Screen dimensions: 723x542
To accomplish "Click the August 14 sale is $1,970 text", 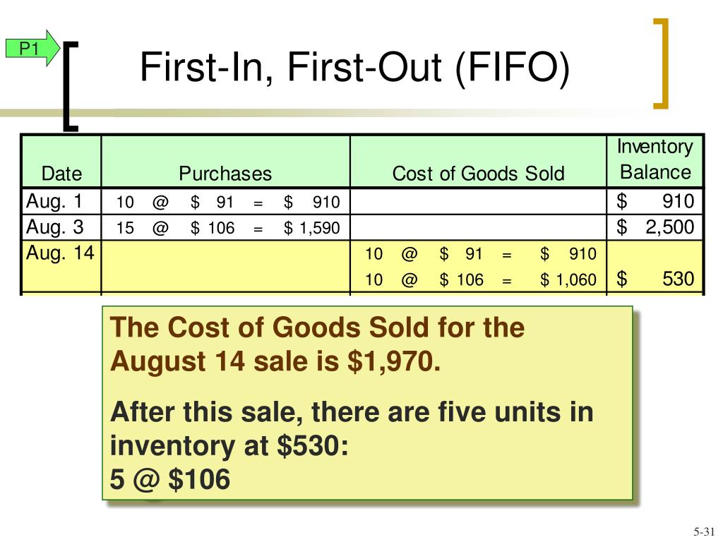I will 275,361.
